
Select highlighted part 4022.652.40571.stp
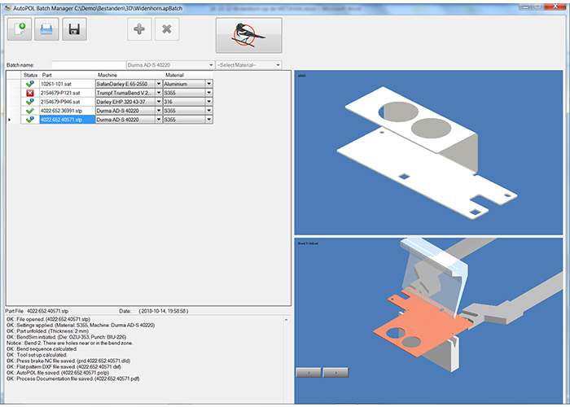[68, 120]
